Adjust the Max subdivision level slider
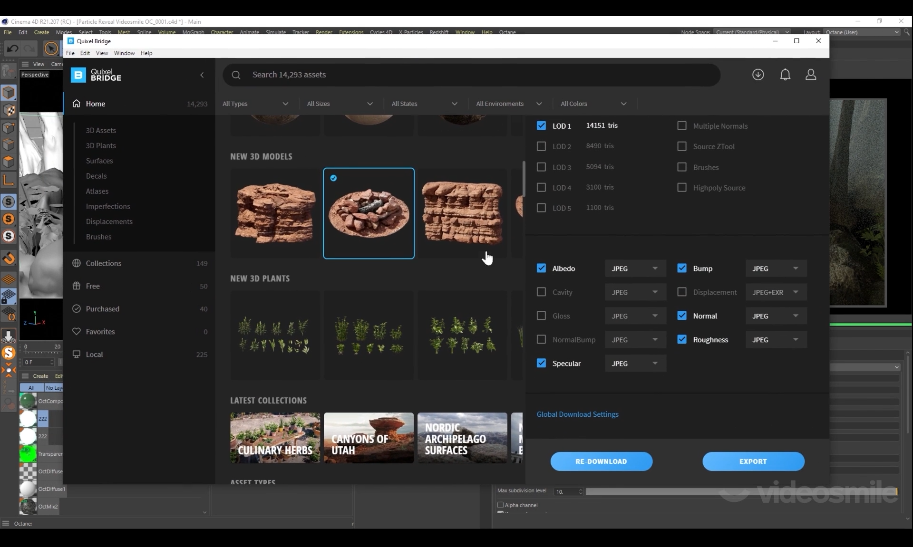The height and width of the screenshot is (547, 913). (x=741, y=492)
